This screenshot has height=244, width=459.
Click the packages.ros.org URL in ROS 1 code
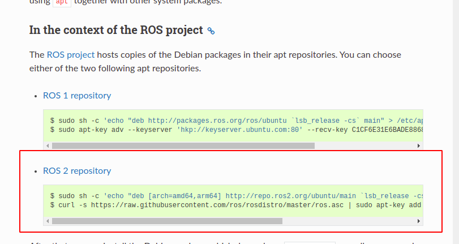pyautogui.click(x=217, y=121)
